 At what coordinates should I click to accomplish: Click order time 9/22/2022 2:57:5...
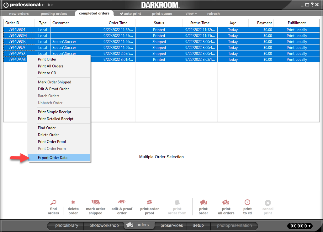coord(118,54)
